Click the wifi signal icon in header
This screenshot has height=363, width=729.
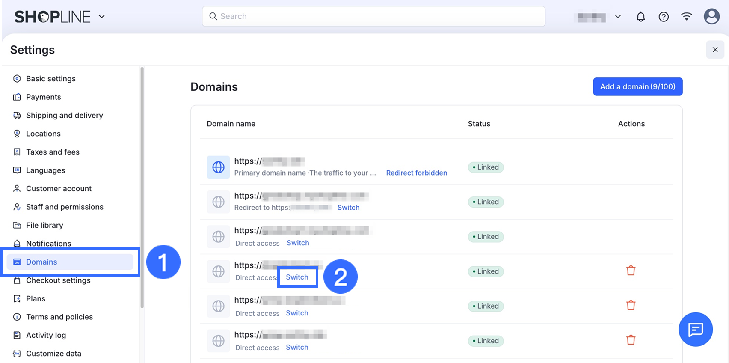[687, 17]
